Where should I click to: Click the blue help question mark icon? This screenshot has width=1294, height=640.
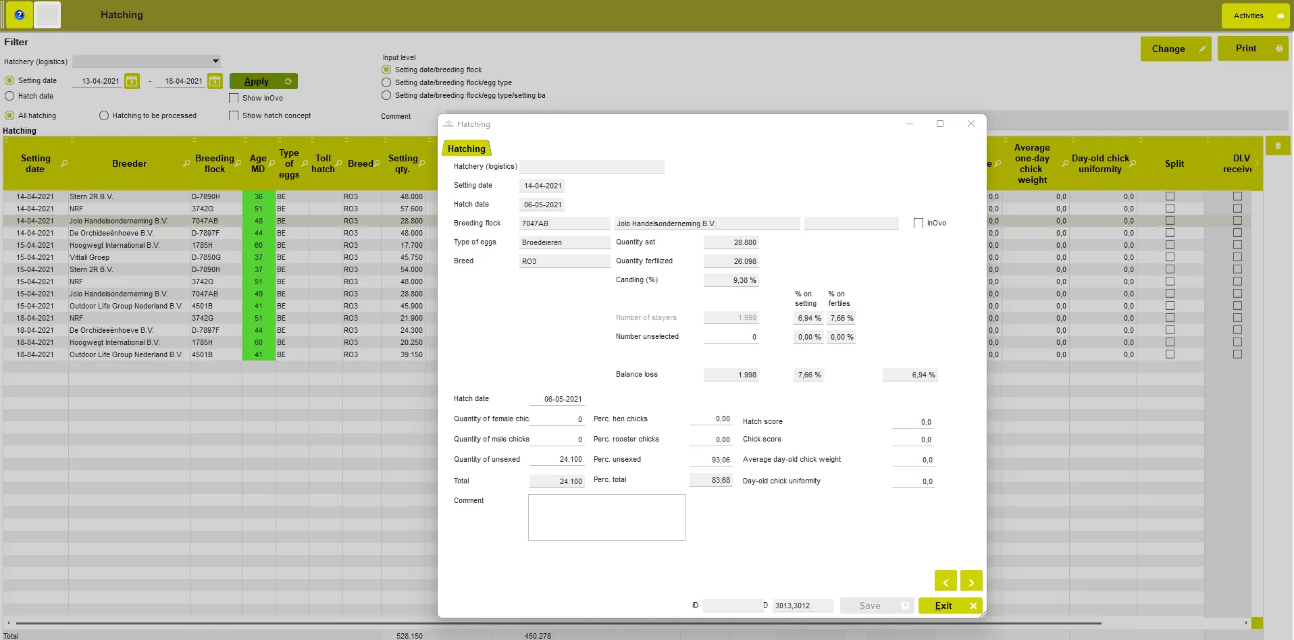pyautogui.click(x=20, y=15)
